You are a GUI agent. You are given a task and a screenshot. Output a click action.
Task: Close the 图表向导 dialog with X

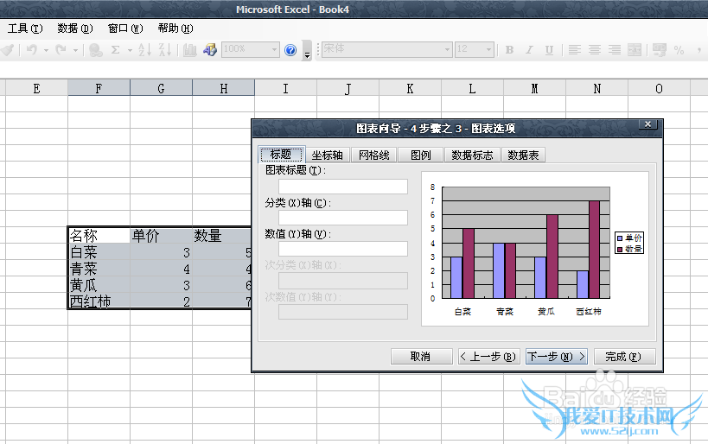[x=648, y=124]
